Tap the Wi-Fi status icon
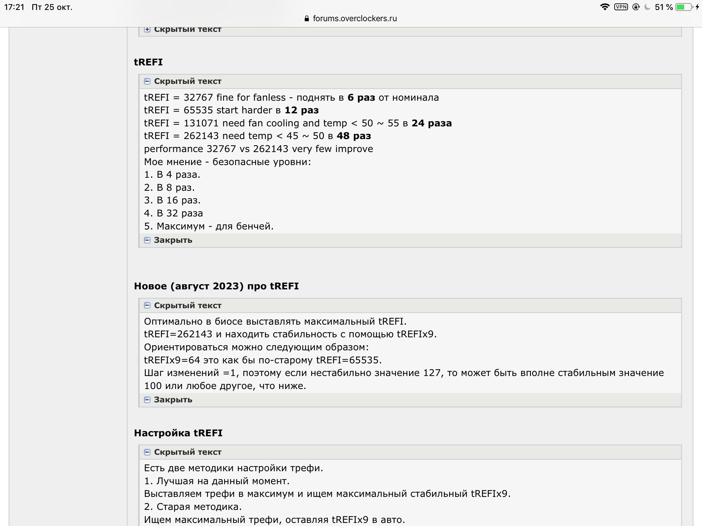The image size is (702, 526). (x=605, y=7)
